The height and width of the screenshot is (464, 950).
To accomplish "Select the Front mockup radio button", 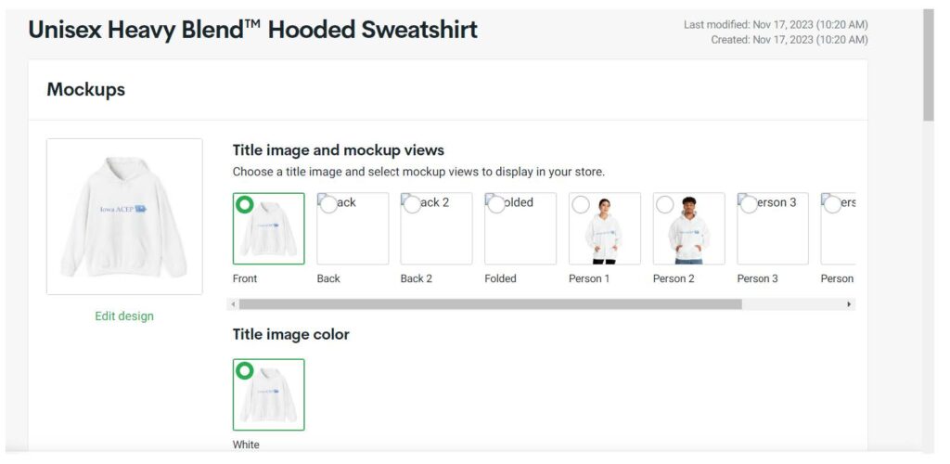I will [x=245, y=204].
